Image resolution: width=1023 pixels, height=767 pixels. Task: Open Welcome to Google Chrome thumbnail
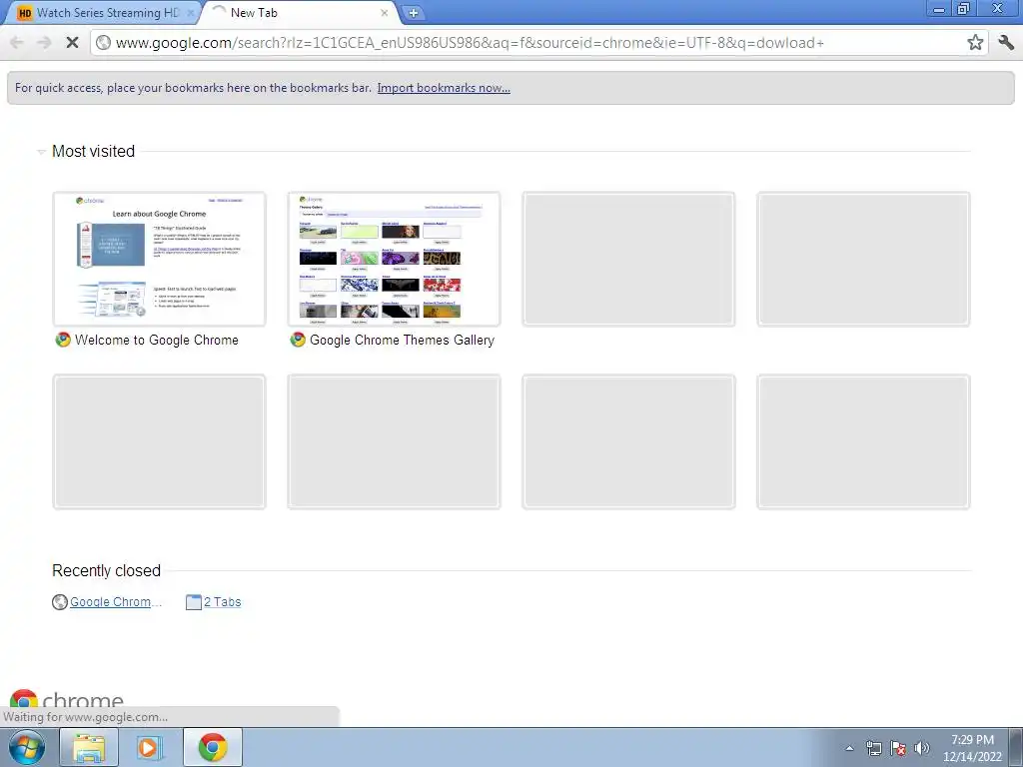[x=159, y=259]
